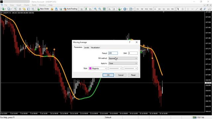Show the Market Watch window icon
Image resolution: width=212 pixels, height=119 pixels.
click(16, 9)
